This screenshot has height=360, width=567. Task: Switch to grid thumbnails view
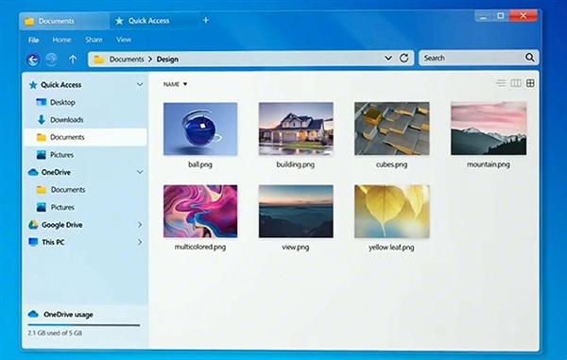pos(530,83)
